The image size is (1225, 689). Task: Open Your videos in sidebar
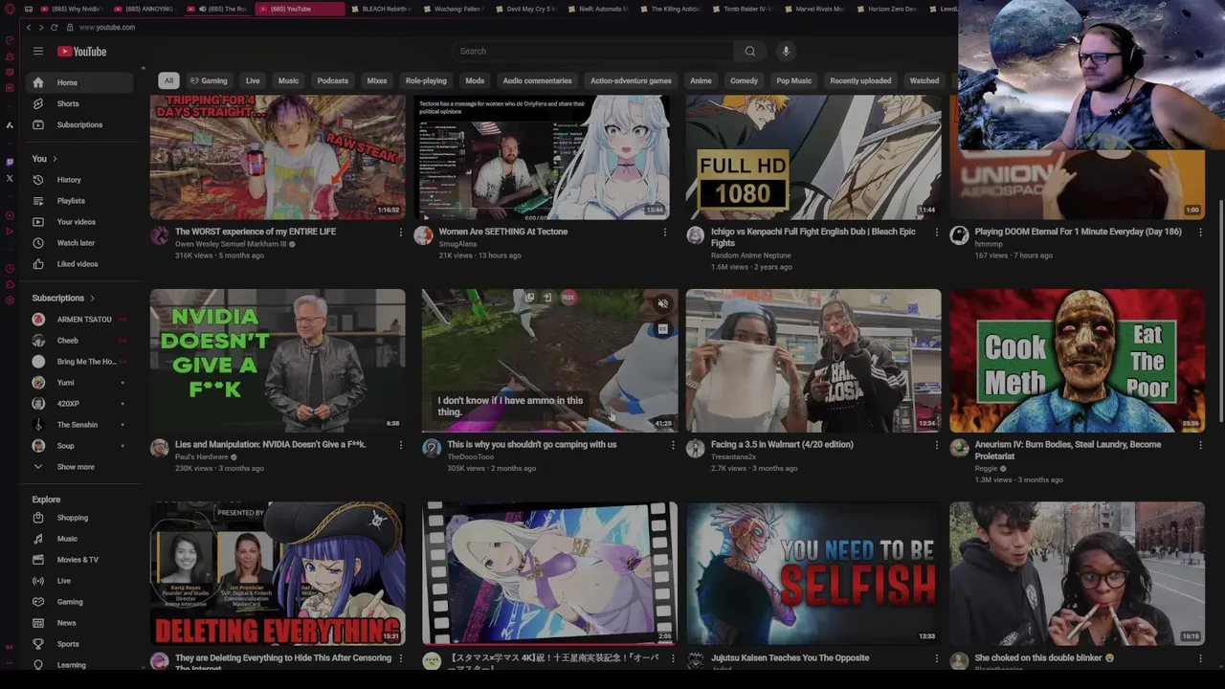point(79,222)
